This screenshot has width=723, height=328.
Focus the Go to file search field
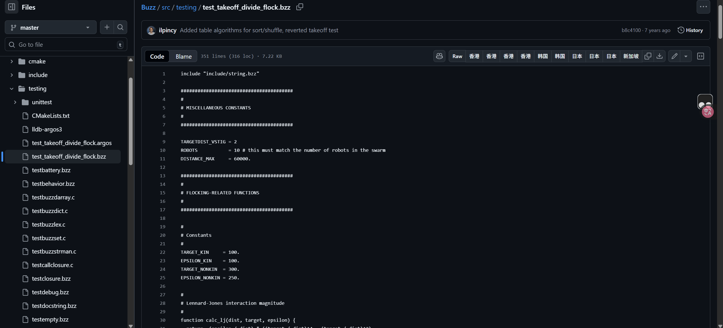66,44
